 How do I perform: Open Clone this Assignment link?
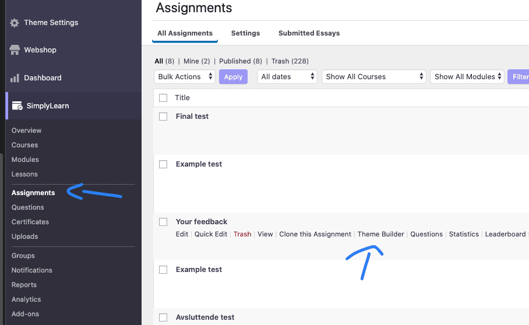[315, 234]
